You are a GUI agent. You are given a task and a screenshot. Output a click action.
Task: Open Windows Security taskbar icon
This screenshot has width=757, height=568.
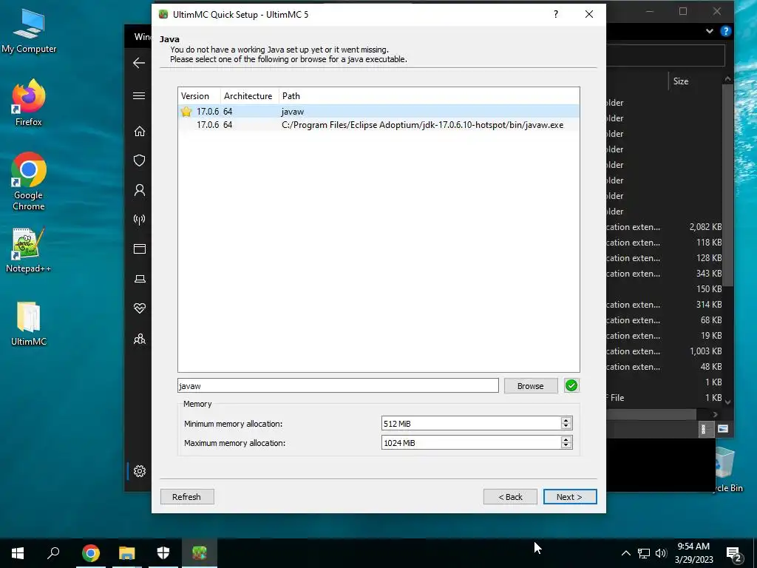tap(163, 553)
